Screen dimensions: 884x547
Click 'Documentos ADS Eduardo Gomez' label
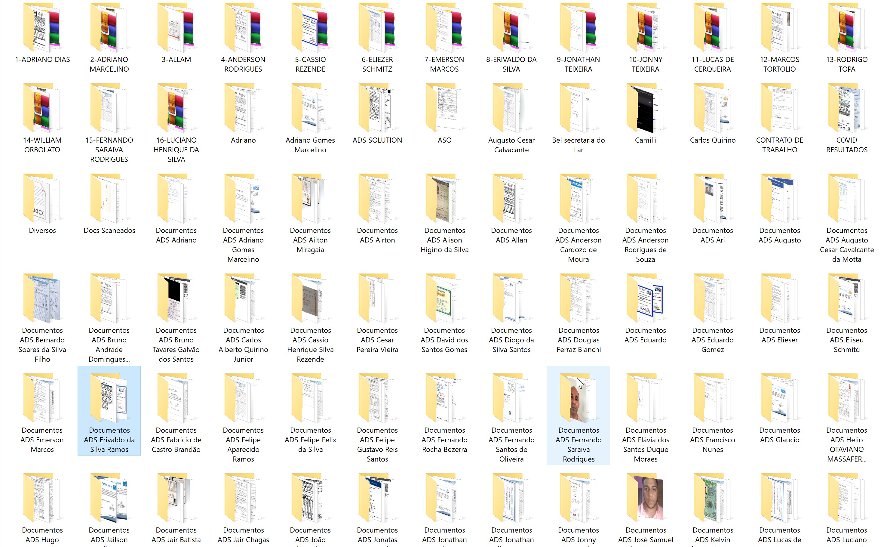[x=713, y=340]
